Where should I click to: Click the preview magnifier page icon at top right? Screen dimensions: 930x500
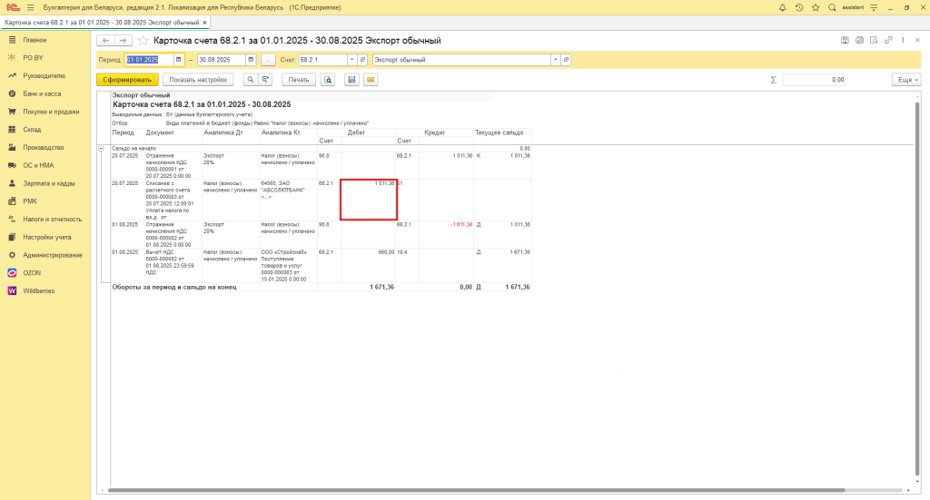click(x=874, y=40)
